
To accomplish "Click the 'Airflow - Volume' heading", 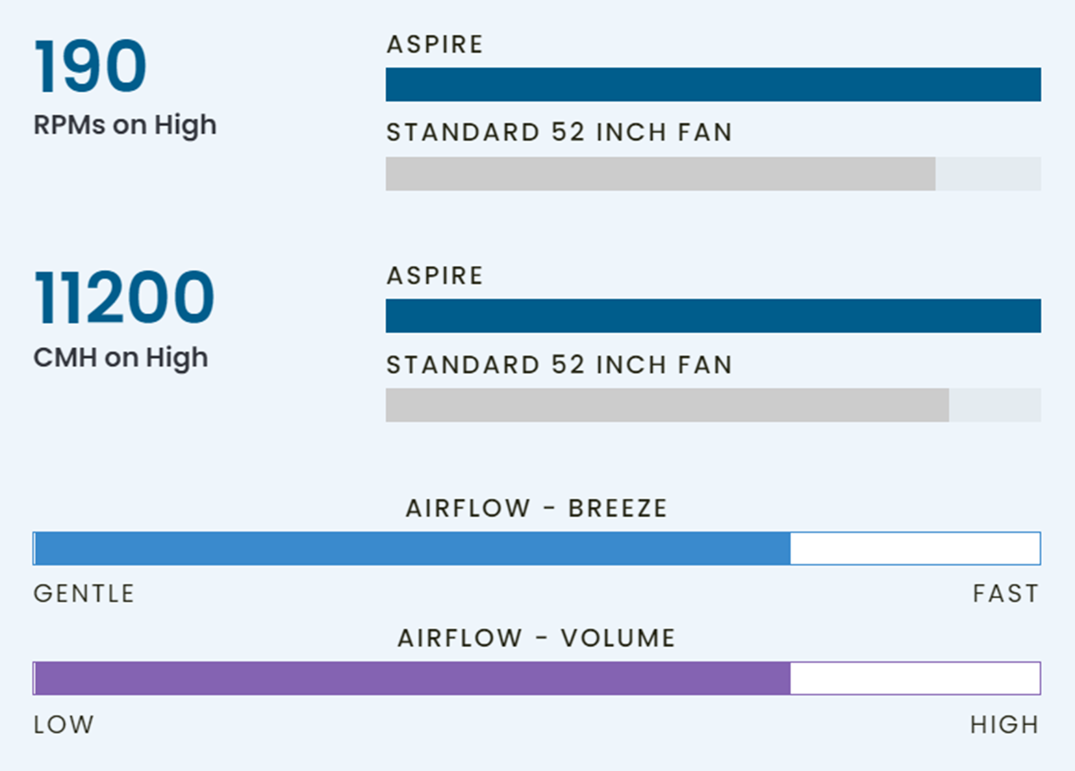I will tap(537, 639).
